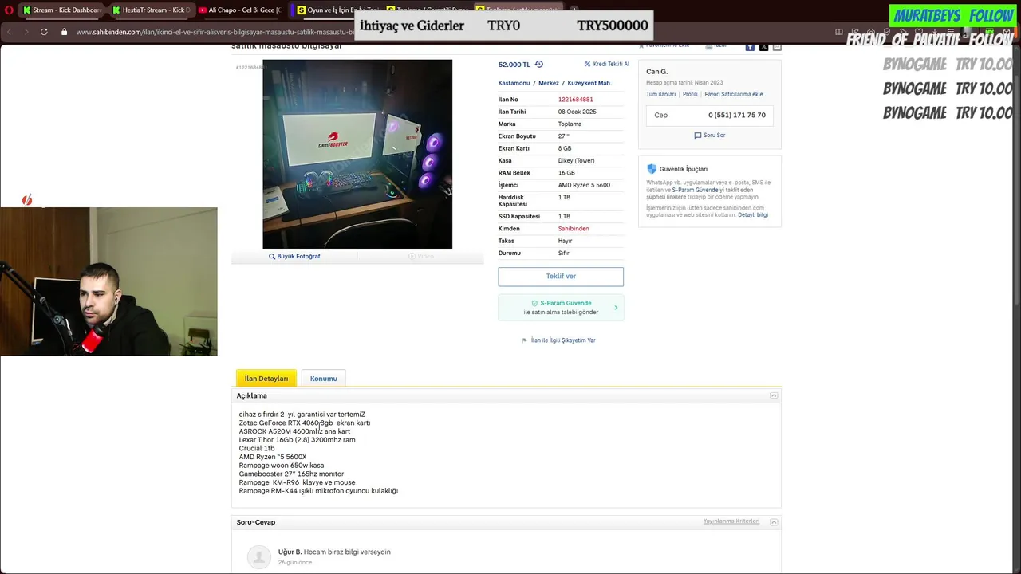Screen dimensions: 1021x574
Task: Click İlan ile İlgili Şikayetim Var link
Action: click(563, 340)
